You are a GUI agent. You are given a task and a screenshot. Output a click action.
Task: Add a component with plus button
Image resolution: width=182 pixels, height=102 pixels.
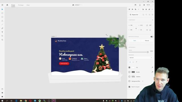[152, 20]
